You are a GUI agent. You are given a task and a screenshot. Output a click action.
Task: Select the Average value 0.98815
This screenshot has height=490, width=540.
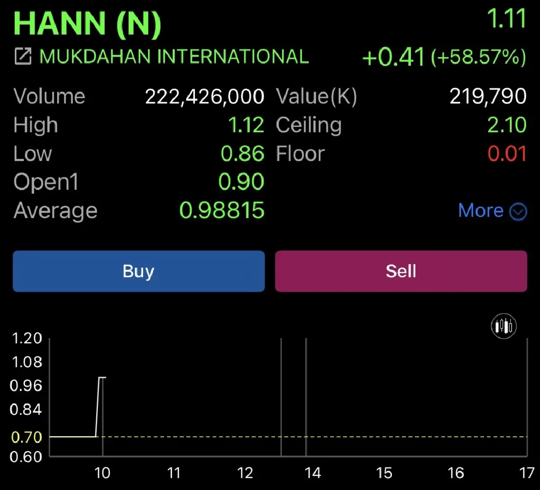point(221,210)
